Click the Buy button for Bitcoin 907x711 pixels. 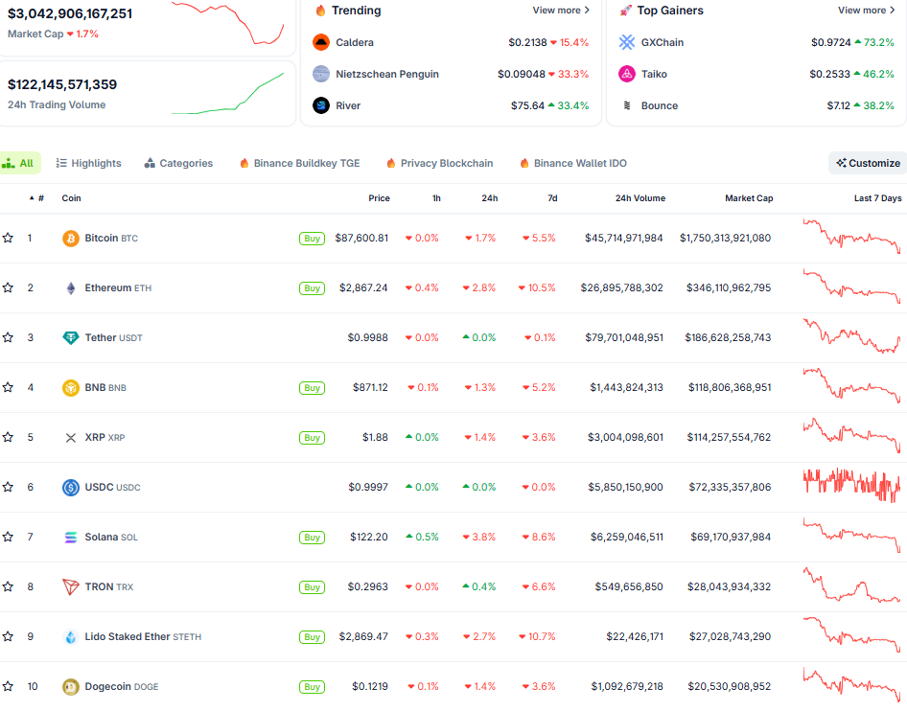312,238
